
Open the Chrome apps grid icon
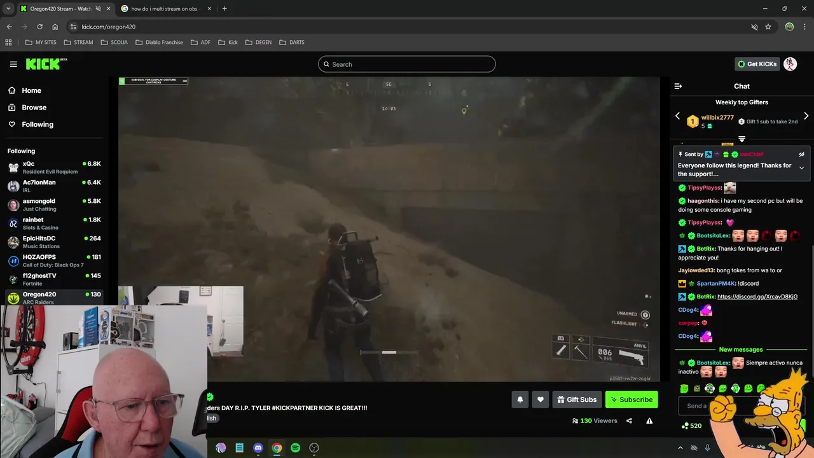[x=8, y=42]
